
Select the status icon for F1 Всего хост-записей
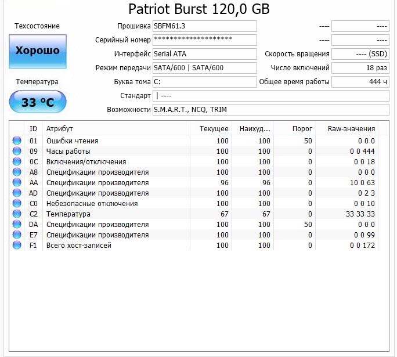pyautogui.click(x=17, y=245)
